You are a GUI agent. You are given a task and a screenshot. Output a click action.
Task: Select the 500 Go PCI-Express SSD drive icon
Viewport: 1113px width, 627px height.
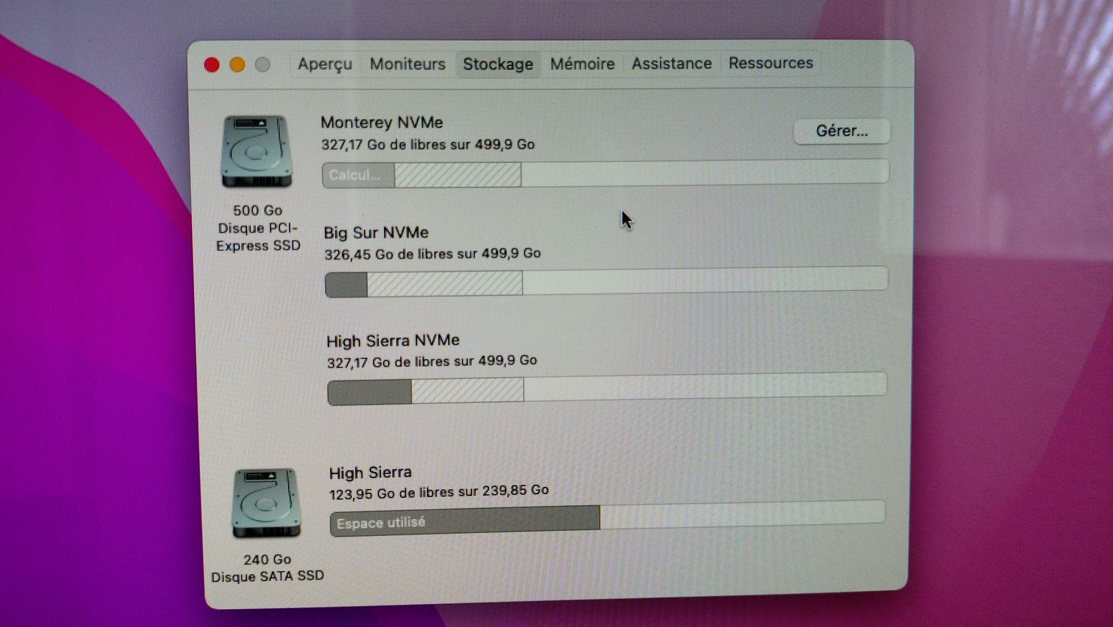coord(257,151)
